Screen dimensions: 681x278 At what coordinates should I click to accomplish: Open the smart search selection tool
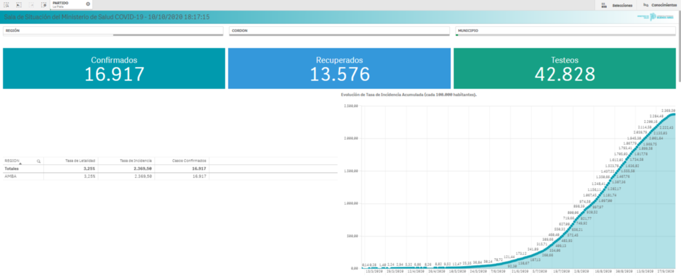pyautogui.click(x=6, y=5)
